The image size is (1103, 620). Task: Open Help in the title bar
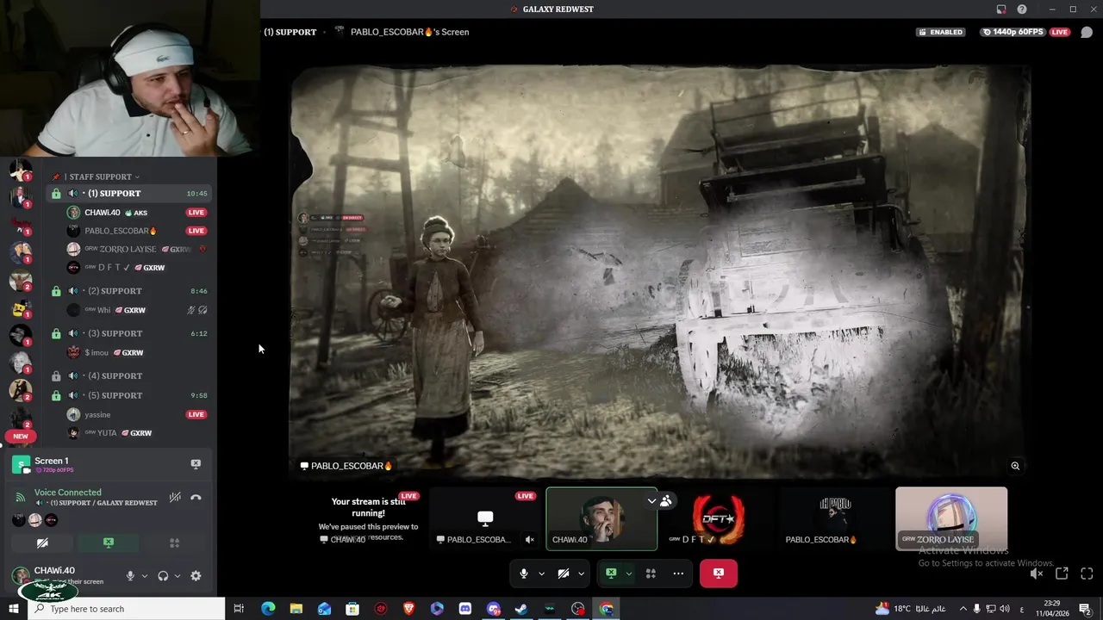coord(1022,9)
